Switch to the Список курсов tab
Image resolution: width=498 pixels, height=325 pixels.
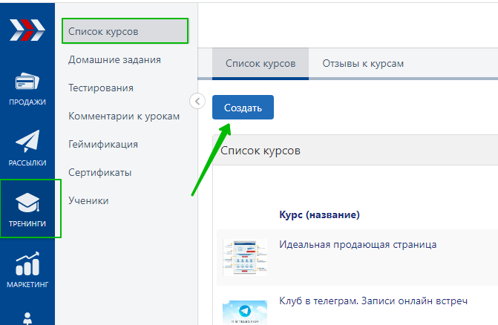click(x=261, y=64)
